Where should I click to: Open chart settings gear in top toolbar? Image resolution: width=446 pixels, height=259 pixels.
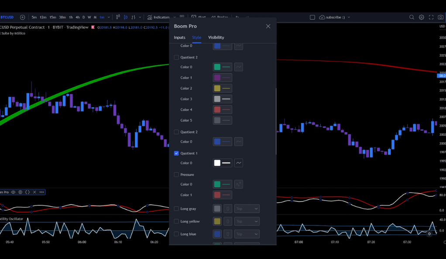tap(422, 17)
